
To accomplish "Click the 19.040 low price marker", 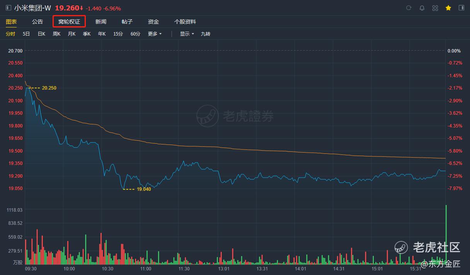I will tap(144, 189).
